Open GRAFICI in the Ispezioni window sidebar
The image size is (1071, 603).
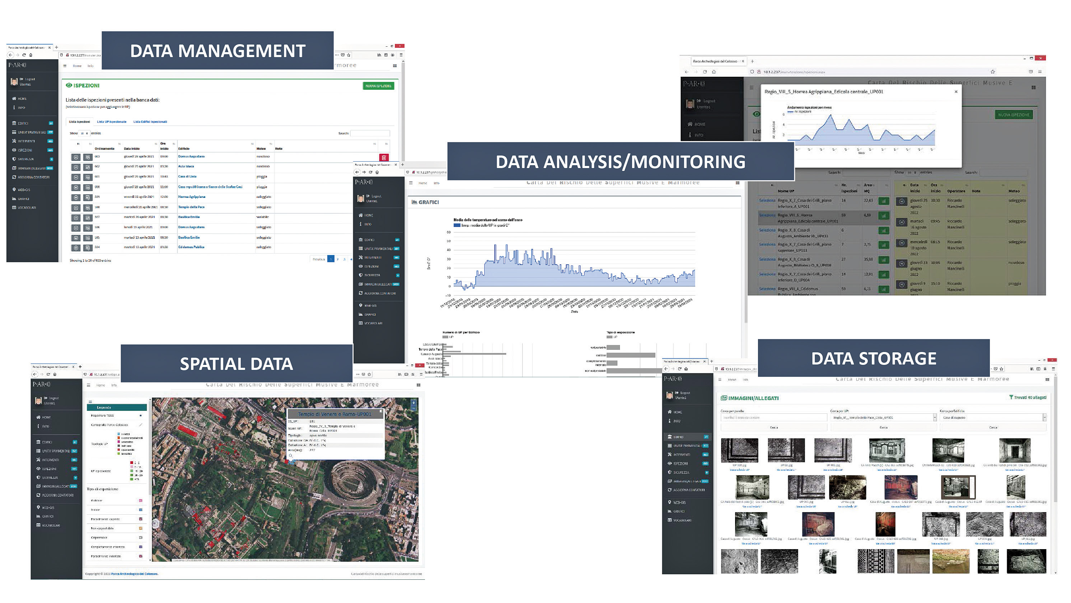click(21, 199)
